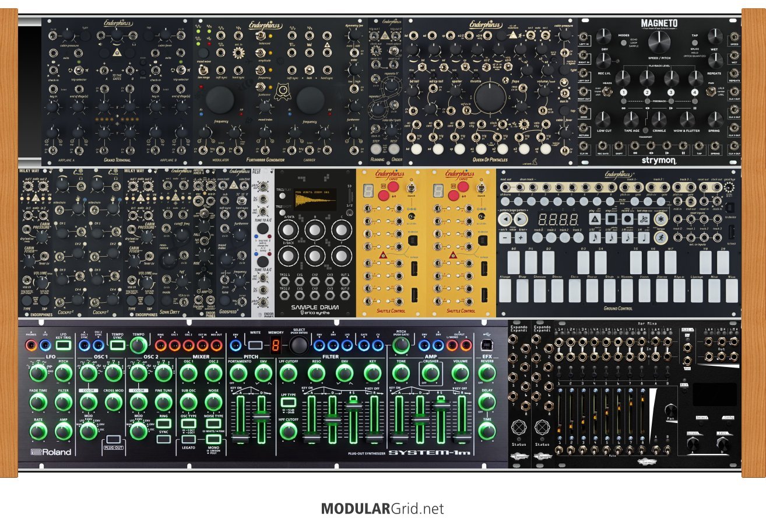Select the 1/32 note button on Ground Control
766x521 pixels.
(x=595, y=237)
